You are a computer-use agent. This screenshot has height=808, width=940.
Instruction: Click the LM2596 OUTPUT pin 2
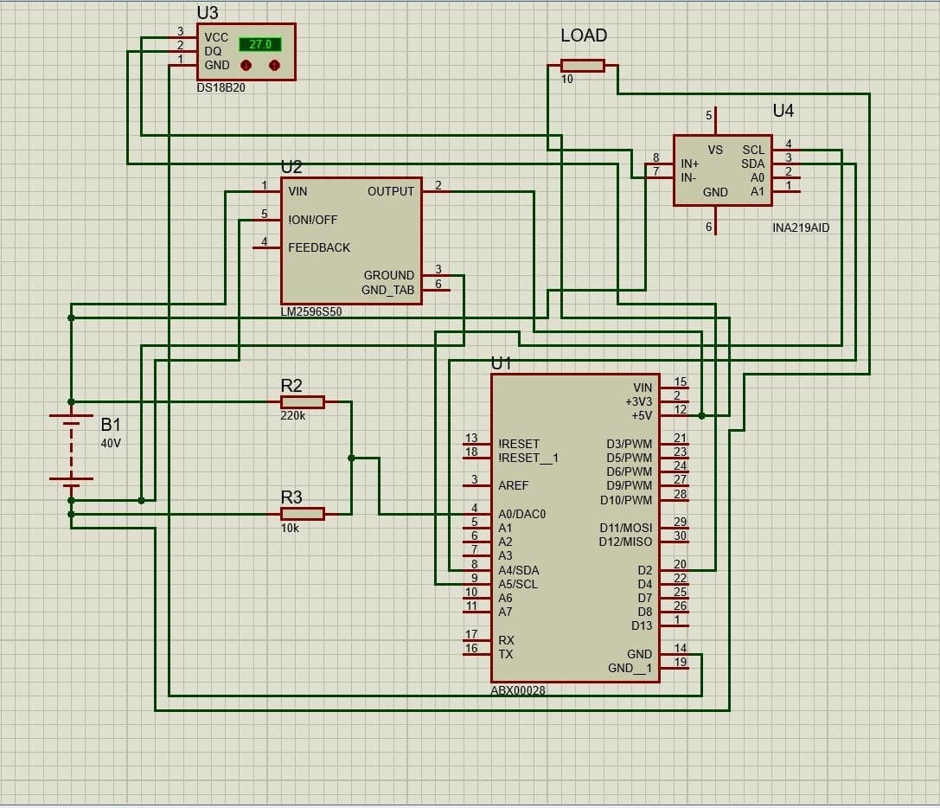click(437, 191)
